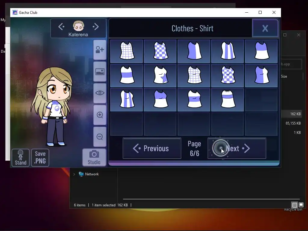This screenshot has height=231, width=308.
Task: Open the Studio camera button
Action: point(94,158)
